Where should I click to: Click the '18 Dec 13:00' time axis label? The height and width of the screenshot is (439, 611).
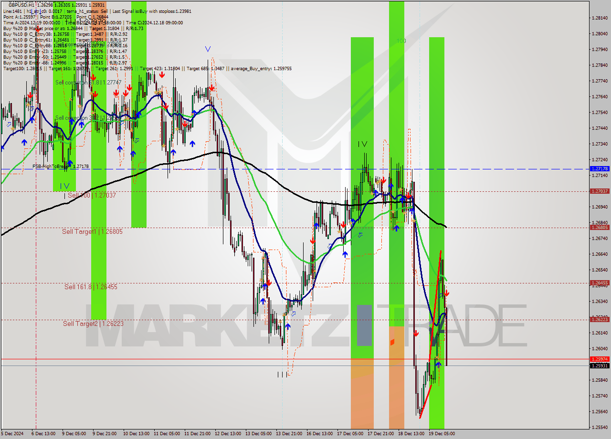click(411, 434)
